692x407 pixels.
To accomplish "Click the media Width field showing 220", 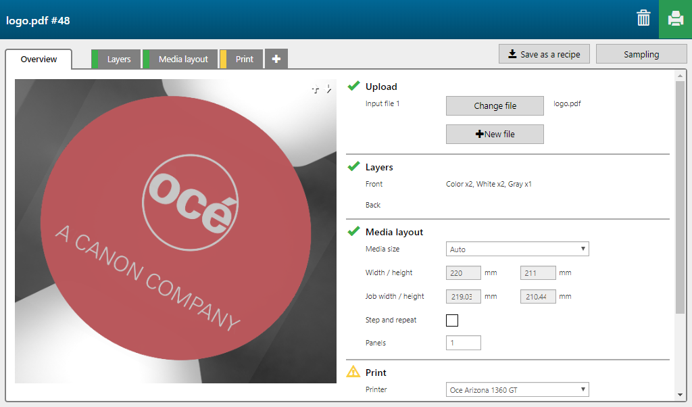I will coord(464,273).
